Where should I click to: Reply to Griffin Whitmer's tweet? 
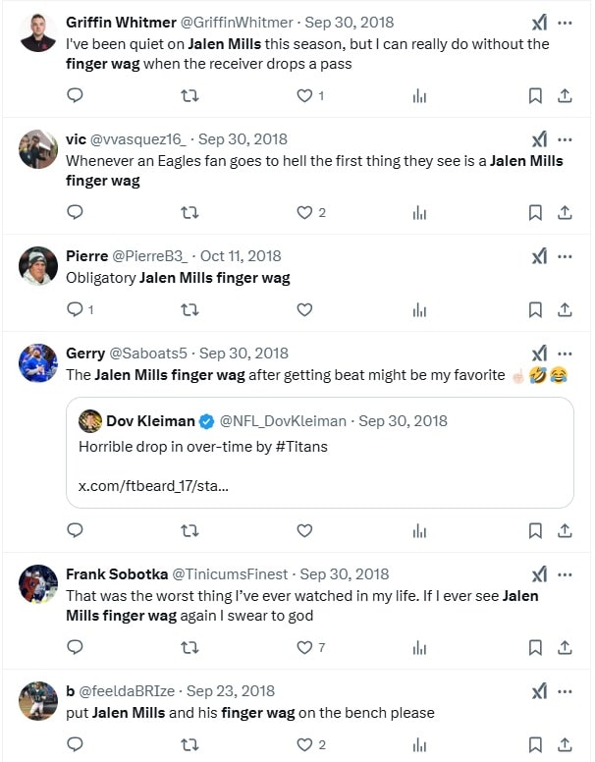pos(75,95)
